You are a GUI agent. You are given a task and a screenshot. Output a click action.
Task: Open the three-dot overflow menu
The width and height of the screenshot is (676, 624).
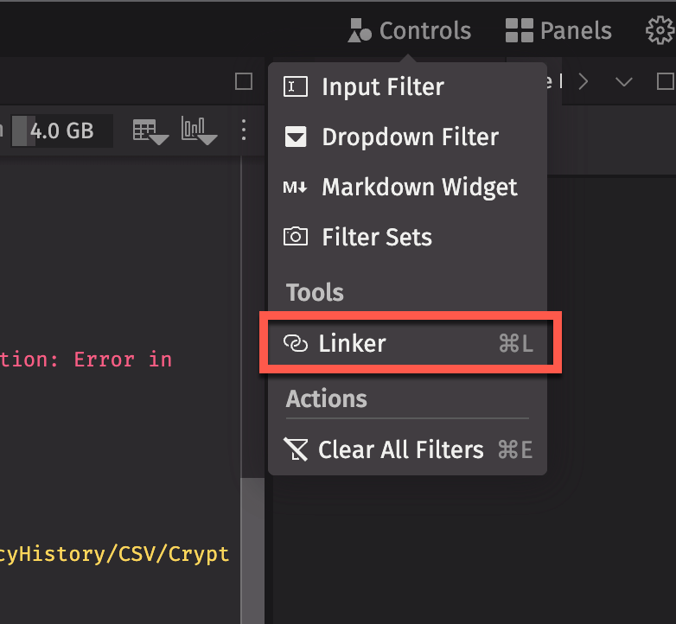click(244, 131)
